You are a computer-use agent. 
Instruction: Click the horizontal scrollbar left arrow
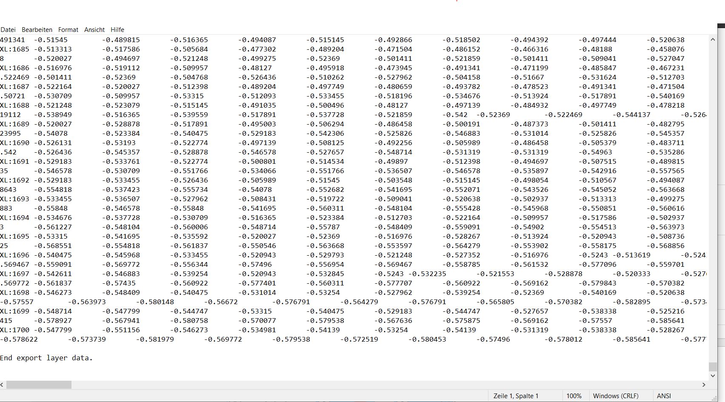click(x=3, y=385)
